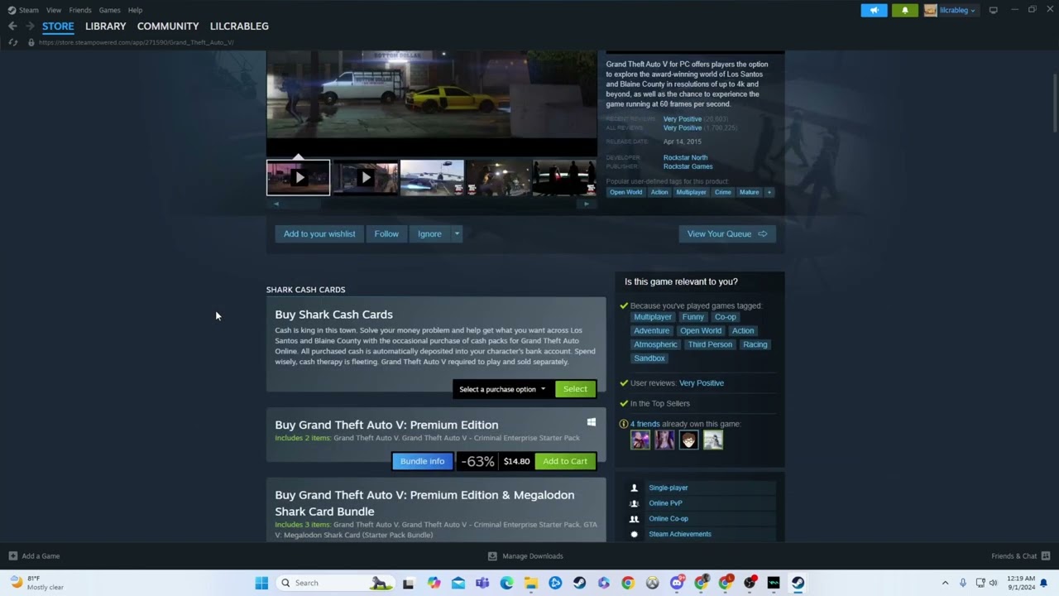The height and width of the screenshot is (596, 1059).
Task: Open File Explorer from the taskbar
Action: coord(530,583)
